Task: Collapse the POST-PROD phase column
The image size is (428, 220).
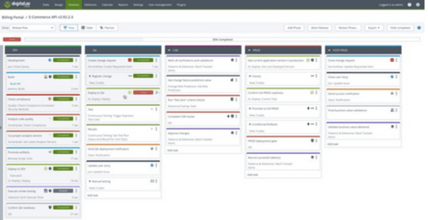Action: pos(329,50)
